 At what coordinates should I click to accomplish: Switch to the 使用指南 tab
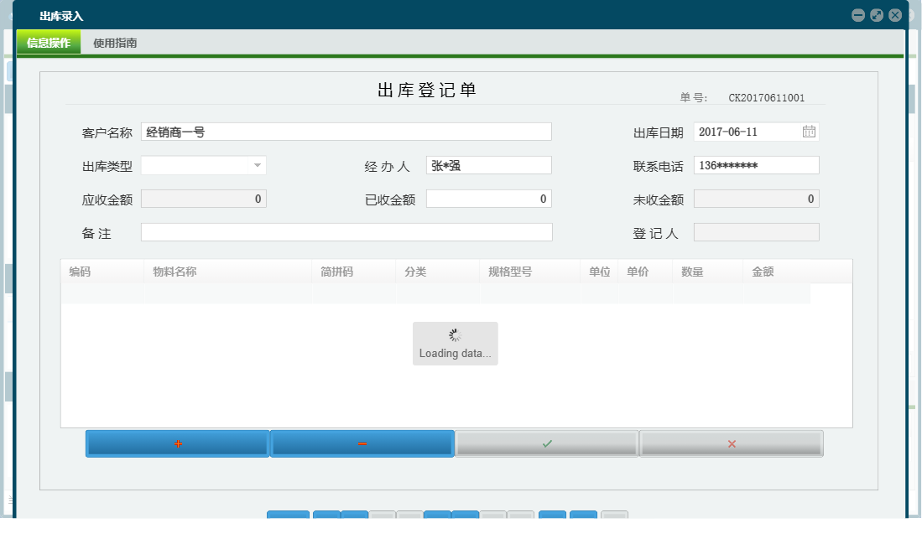(x=116, y=42)
